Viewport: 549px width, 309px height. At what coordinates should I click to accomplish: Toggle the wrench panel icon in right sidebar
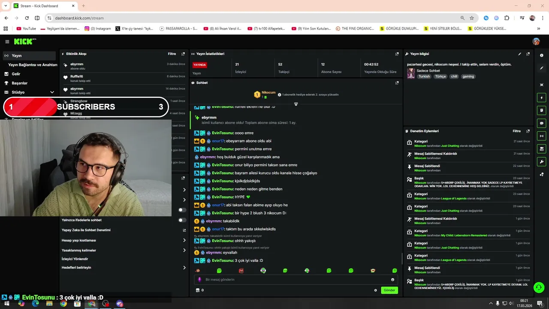[542, 162]
